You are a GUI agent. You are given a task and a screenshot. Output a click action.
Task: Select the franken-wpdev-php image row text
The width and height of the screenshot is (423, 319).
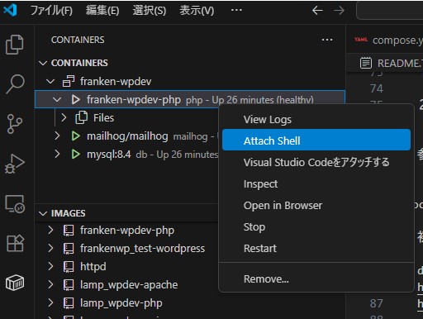(x=127, y=230)
